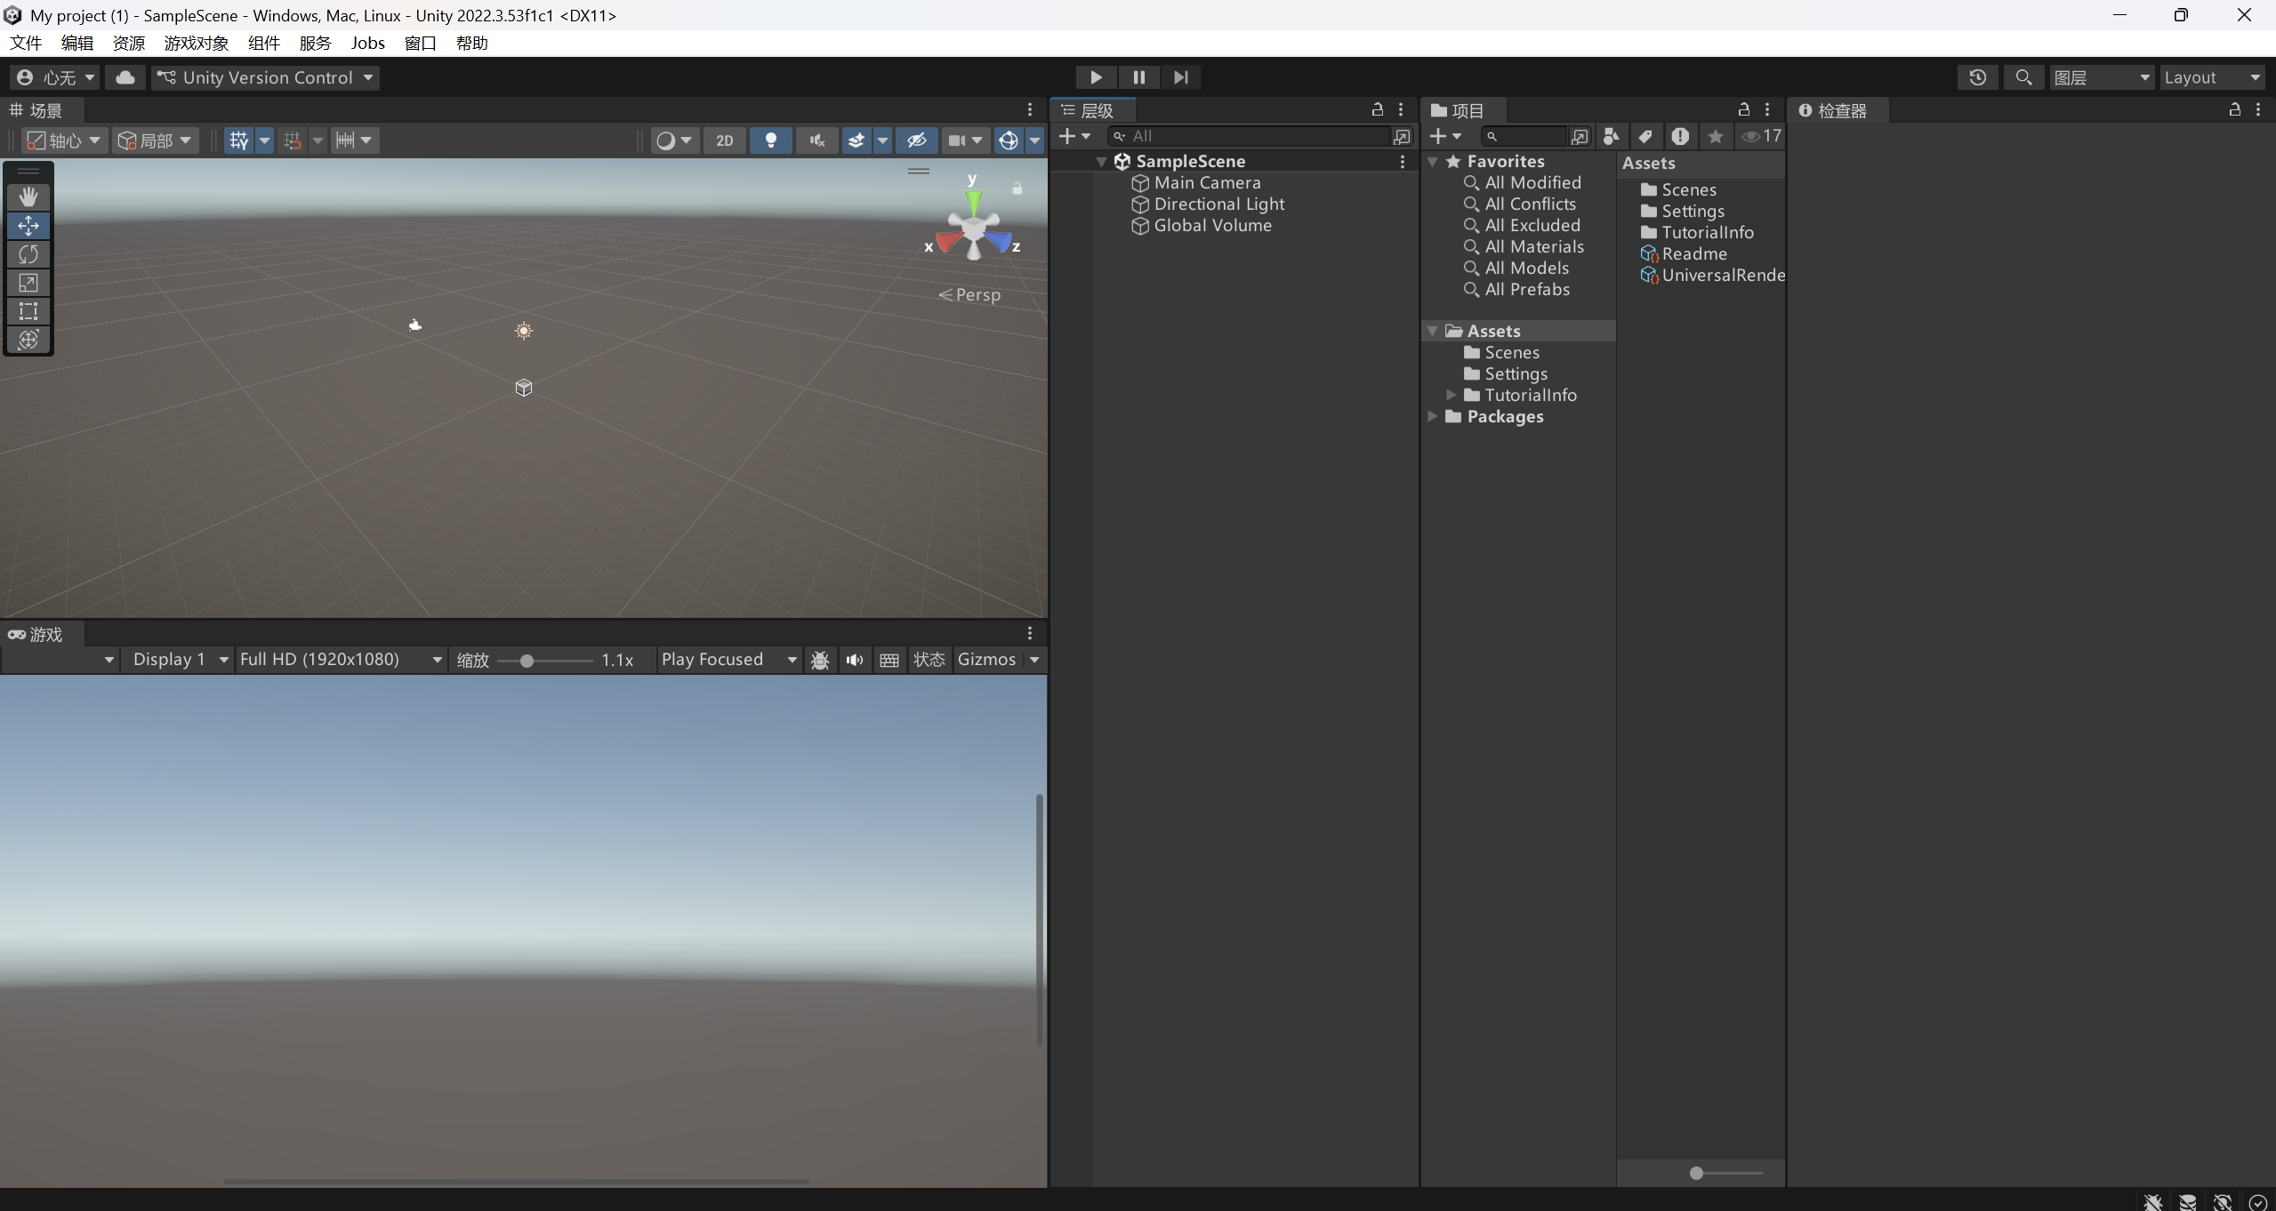2276x1211 pixels.
Task: Click the Gizmos button in game view
Action: pyautogui.click(x=985, y=660)
